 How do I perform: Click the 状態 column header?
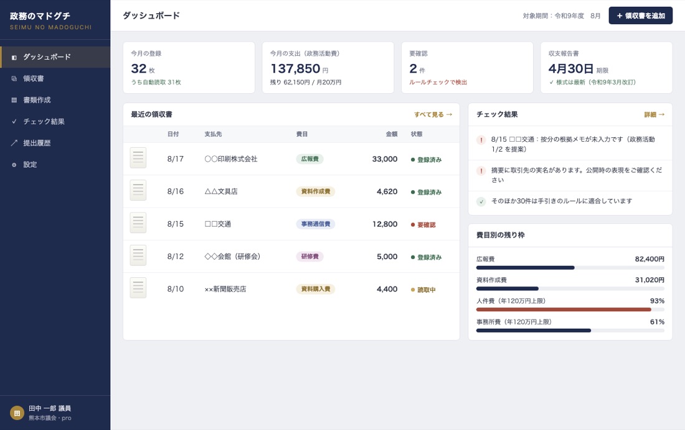[x=417, y=134]
